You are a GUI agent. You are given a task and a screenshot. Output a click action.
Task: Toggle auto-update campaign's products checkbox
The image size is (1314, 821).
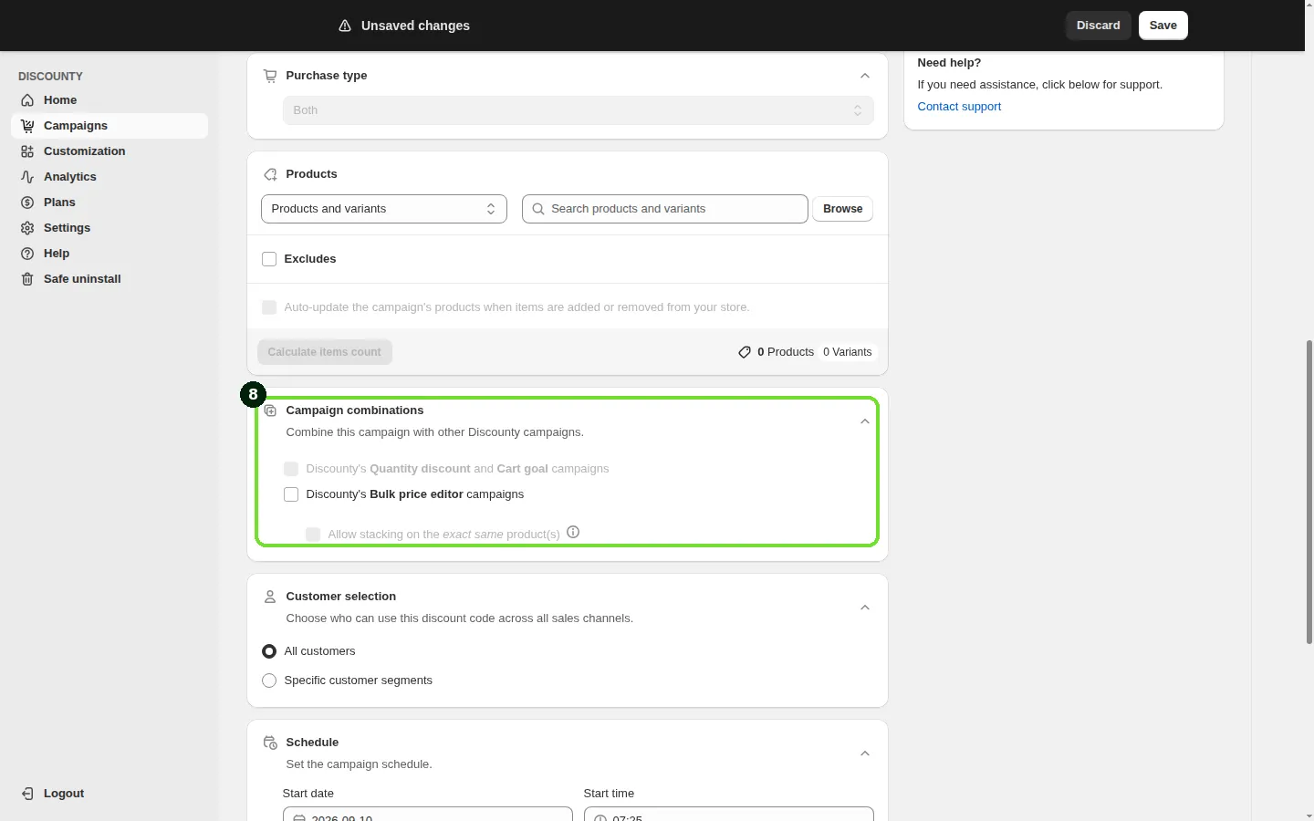pos(269,307)
